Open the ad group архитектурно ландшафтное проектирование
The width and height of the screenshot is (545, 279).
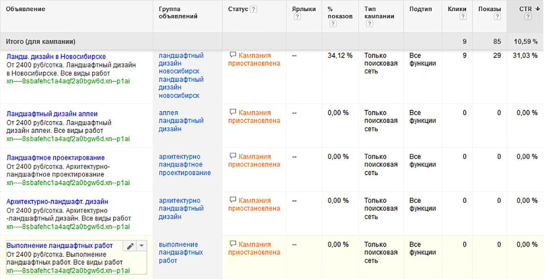click(x=184, y=165)
